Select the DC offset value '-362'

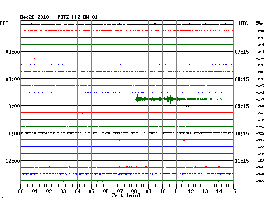pos(260,181)
